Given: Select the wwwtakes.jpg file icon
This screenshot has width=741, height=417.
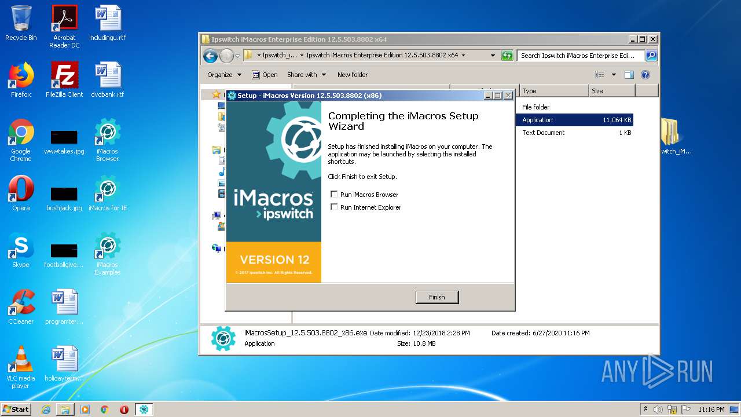Looking at the screenshot, I should tap(64, 142).
